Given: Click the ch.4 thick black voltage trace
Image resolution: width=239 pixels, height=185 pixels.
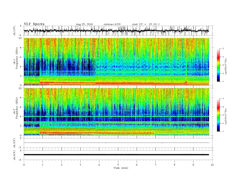Looking at the screenshot, I should point(116,155).
